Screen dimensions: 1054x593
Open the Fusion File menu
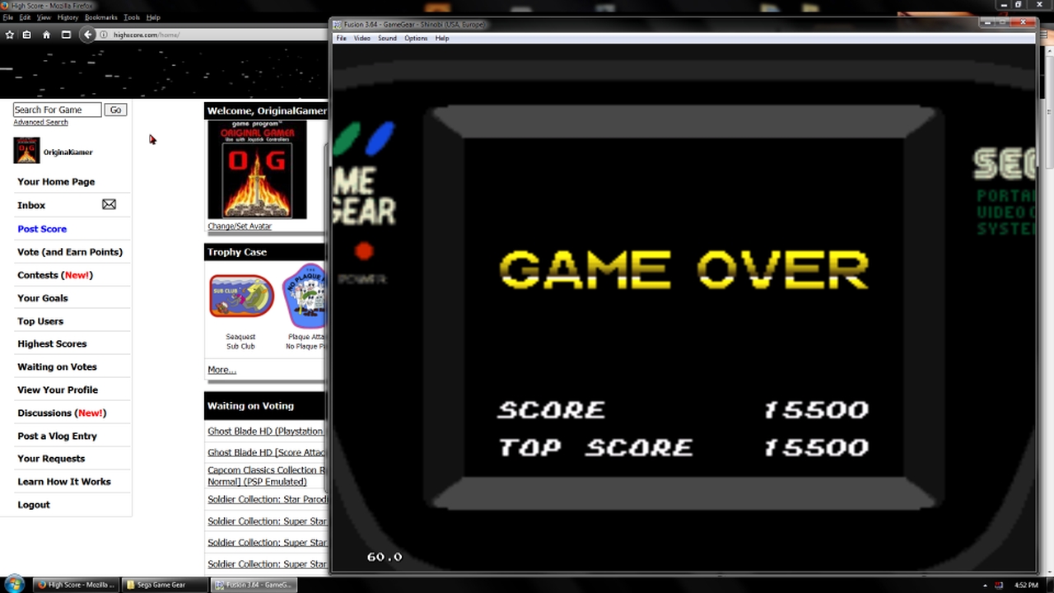(x=341, y=39)
